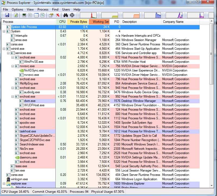
Task: Collapse the nvvsvc.exe PID 756 node
Action: (12, 66)
